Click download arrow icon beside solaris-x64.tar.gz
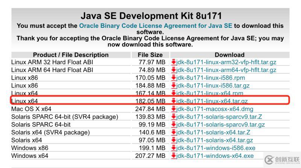Image resolution: width=301 pixels, height=168 pixels. [x=173, y=140]
